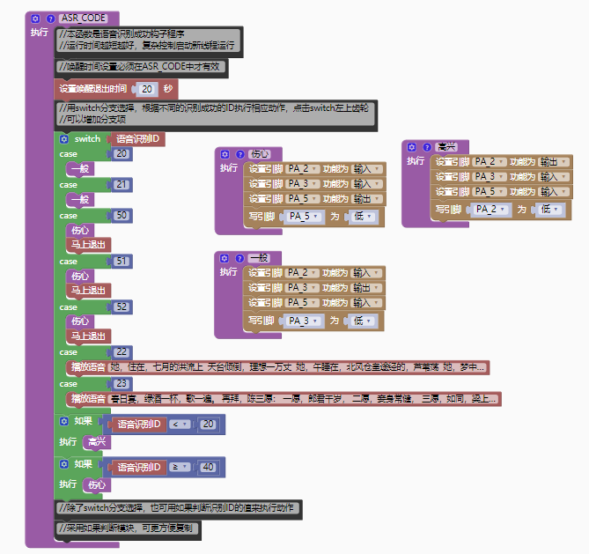589x554 pixels.
Task: Edit the 播放语音 text beginning with 她，住在
Action: [298, 367]
